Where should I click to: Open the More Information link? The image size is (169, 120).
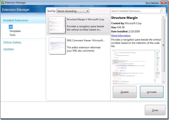121,35
